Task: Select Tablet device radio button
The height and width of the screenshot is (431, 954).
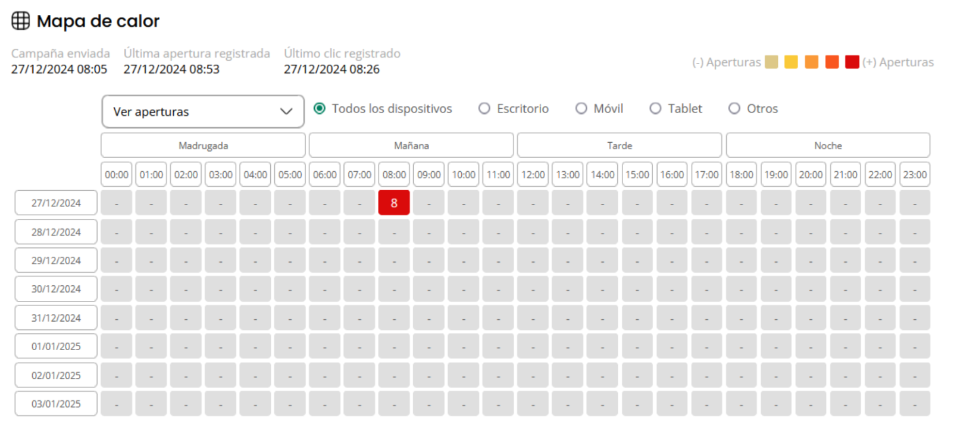Action: tap(655, 108)
